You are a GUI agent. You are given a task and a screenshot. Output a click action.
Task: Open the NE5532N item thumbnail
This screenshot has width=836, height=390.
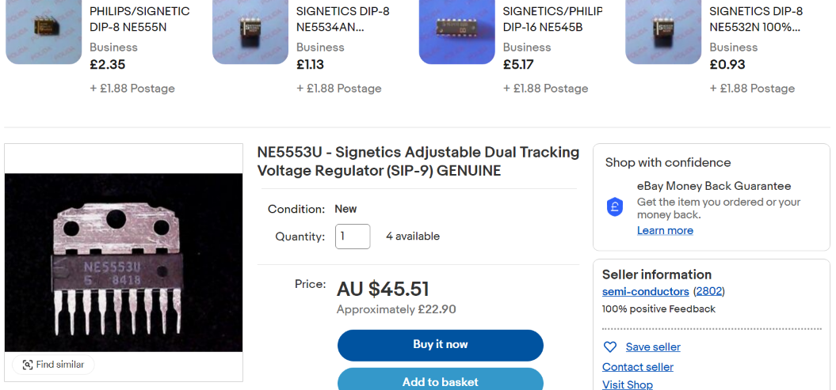pos(663,32)
